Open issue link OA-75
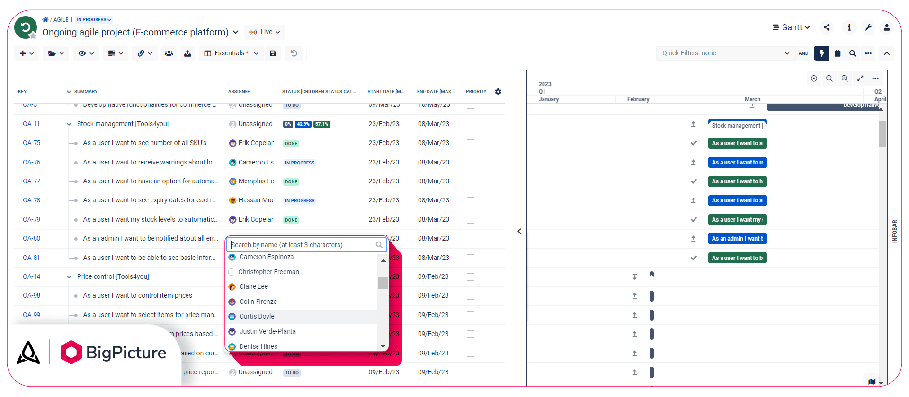The height and width of the screenshot is (397, 909). point(31,143)
